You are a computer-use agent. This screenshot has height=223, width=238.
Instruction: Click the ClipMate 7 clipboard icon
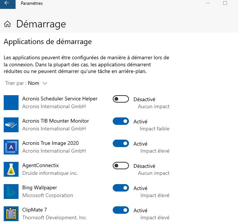pyautogui.click(x=11, y=214)
